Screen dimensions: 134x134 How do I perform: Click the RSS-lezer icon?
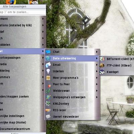click(48, 110)
